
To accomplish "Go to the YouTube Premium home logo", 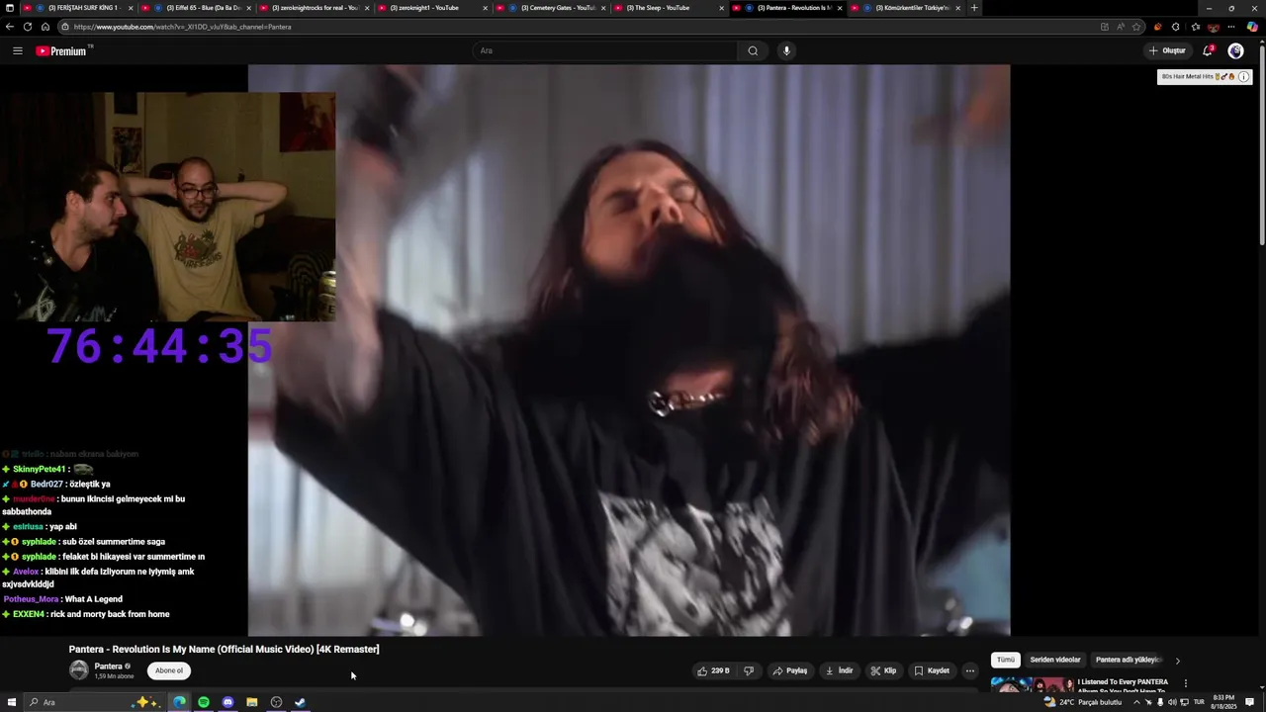I will click(62, 50).
